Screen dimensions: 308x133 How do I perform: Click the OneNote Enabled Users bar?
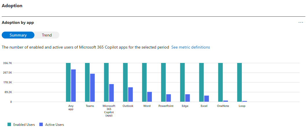pyautogui.click(x=220, y=82)
